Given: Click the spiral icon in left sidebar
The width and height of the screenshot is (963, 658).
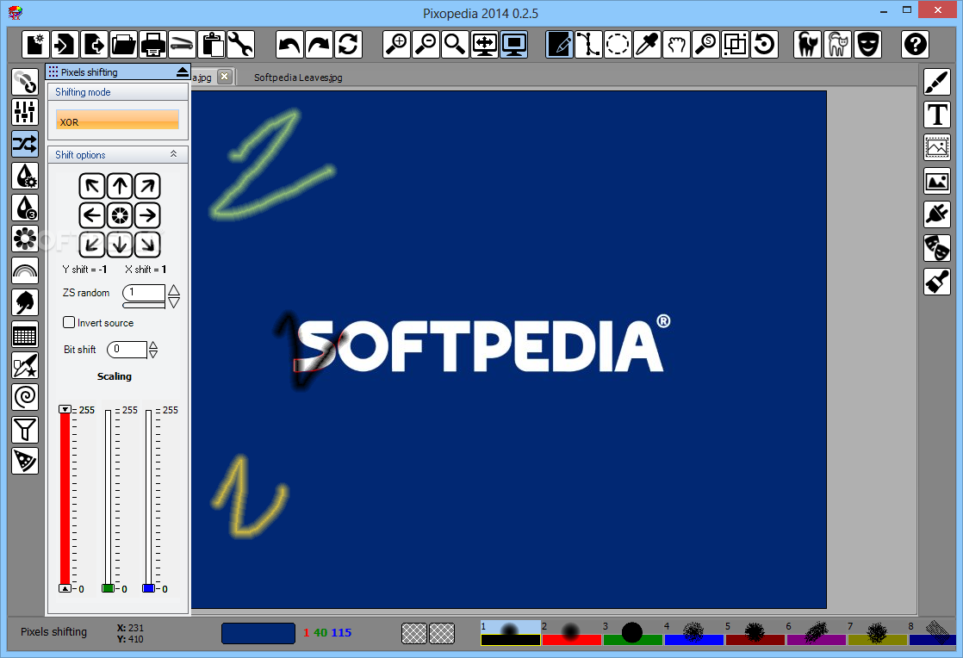Looking at the screenshot, I should (25, 397).
